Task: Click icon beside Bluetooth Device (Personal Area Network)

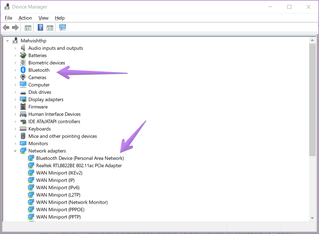Action: click(31, 158)
